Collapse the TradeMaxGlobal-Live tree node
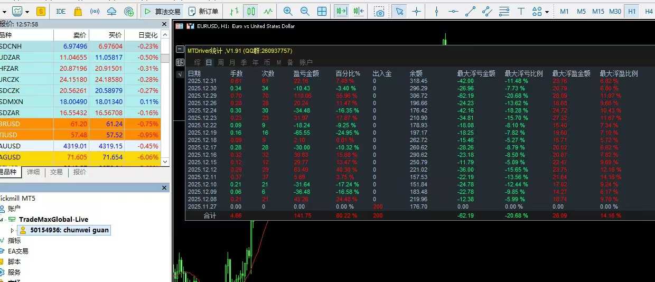The width and height of the screenshot is (655, 282). [2, 219]
